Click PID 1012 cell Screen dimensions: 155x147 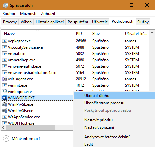80,85
